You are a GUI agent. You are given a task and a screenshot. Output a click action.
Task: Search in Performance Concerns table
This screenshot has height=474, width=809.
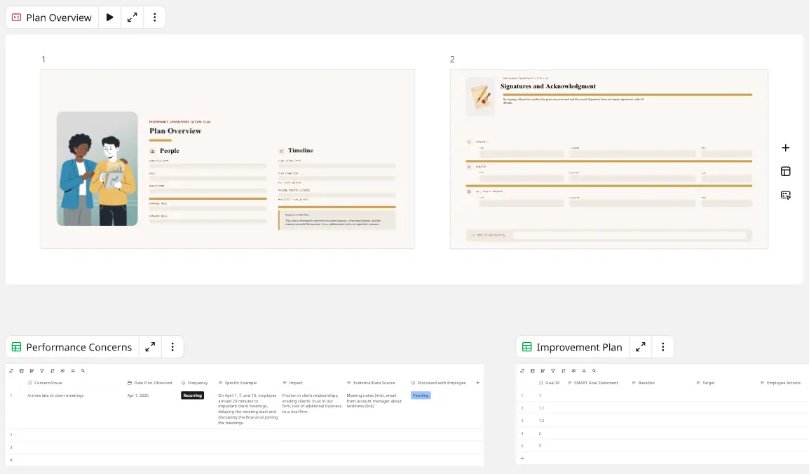[83, 370]
